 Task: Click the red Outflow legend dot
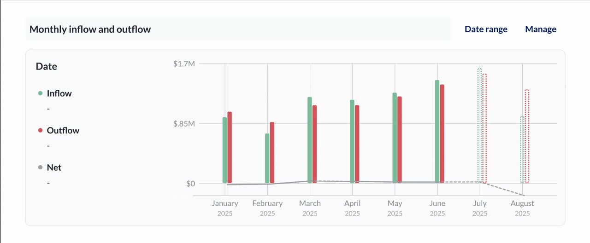(40, 131)
